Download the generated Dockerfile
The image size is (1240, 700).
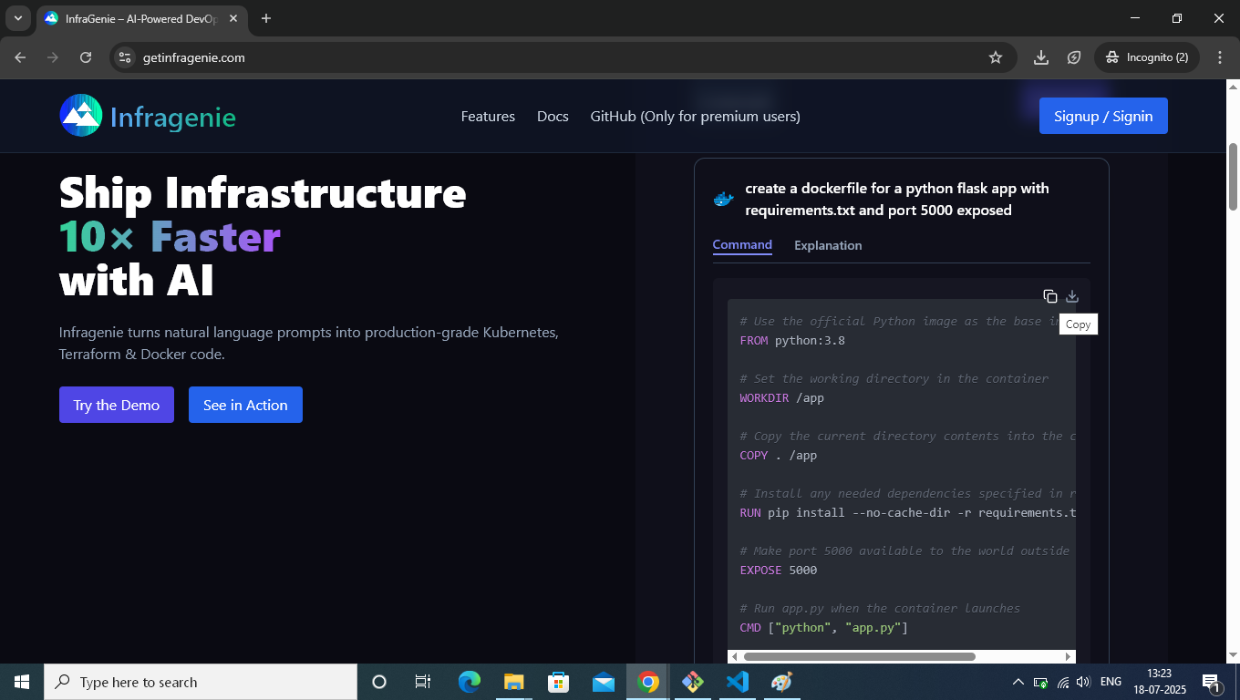tap(1072, 296)
